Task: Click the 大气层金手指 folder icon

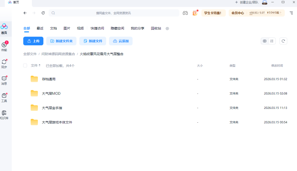Action: click(34, 108)
